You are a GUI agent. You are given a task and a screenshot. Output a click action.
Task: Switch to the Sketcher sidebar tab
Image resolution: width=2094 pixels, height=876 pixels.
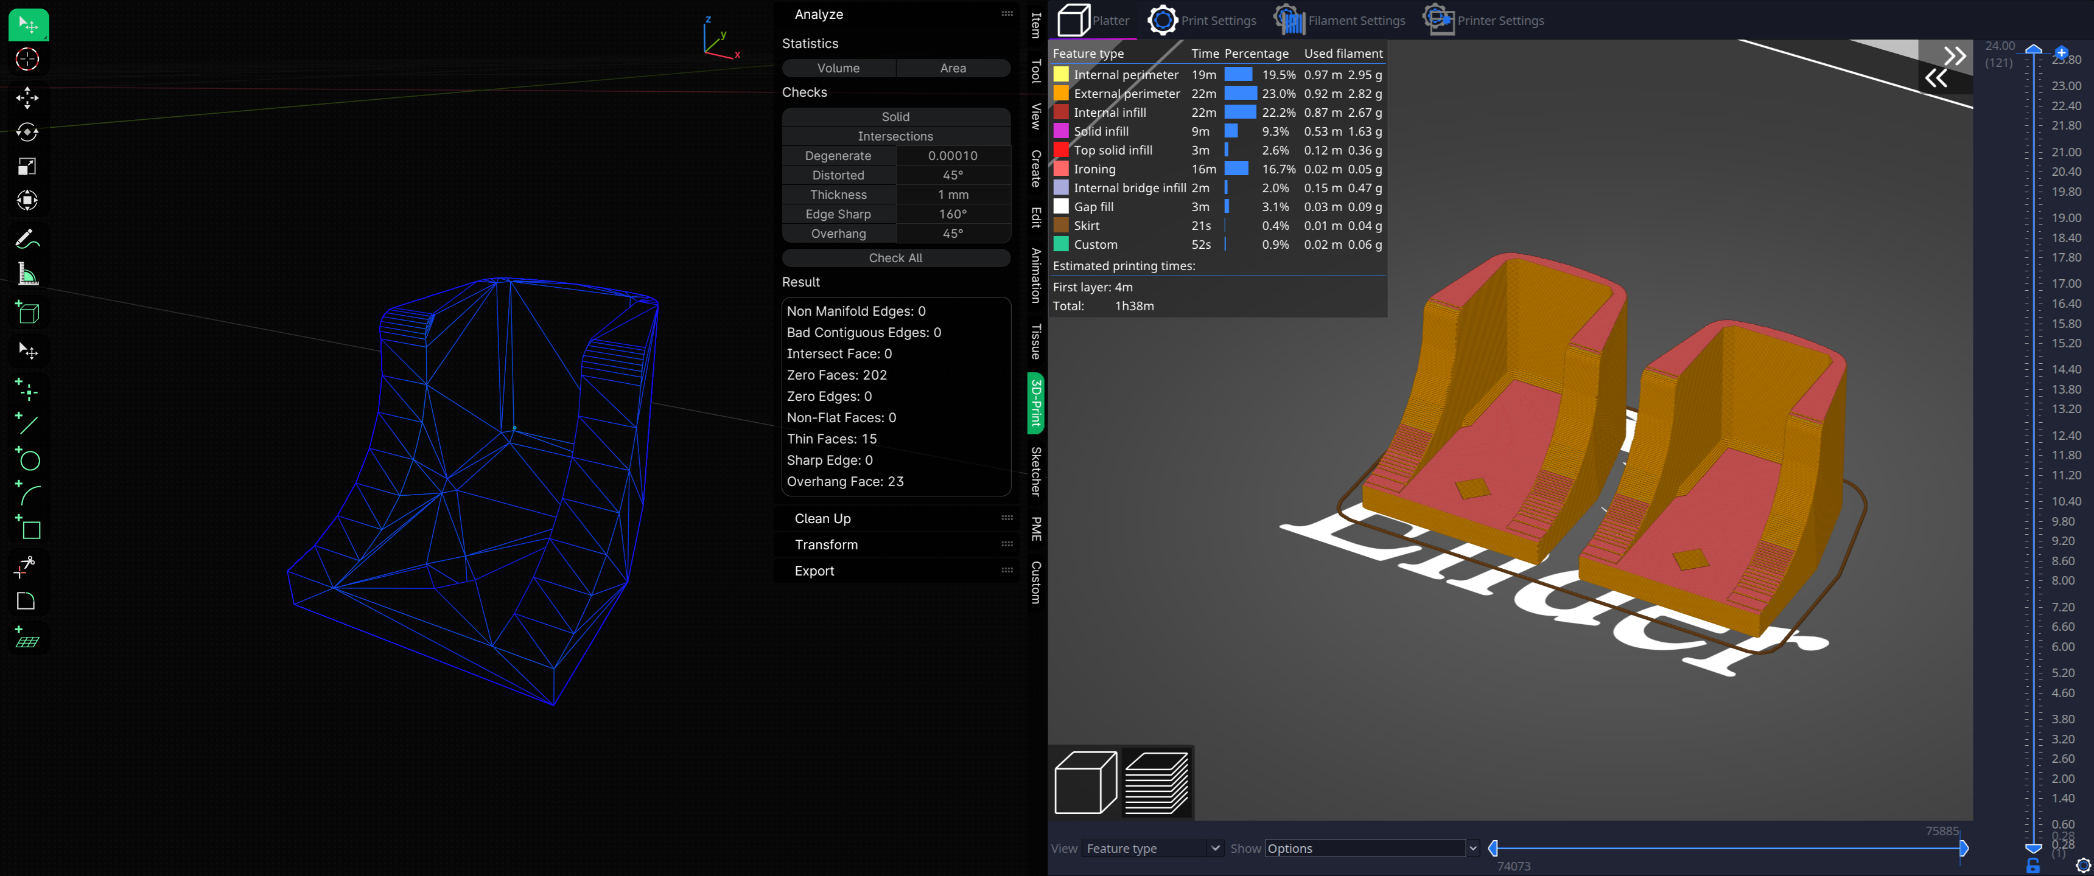pos(1035,471)
